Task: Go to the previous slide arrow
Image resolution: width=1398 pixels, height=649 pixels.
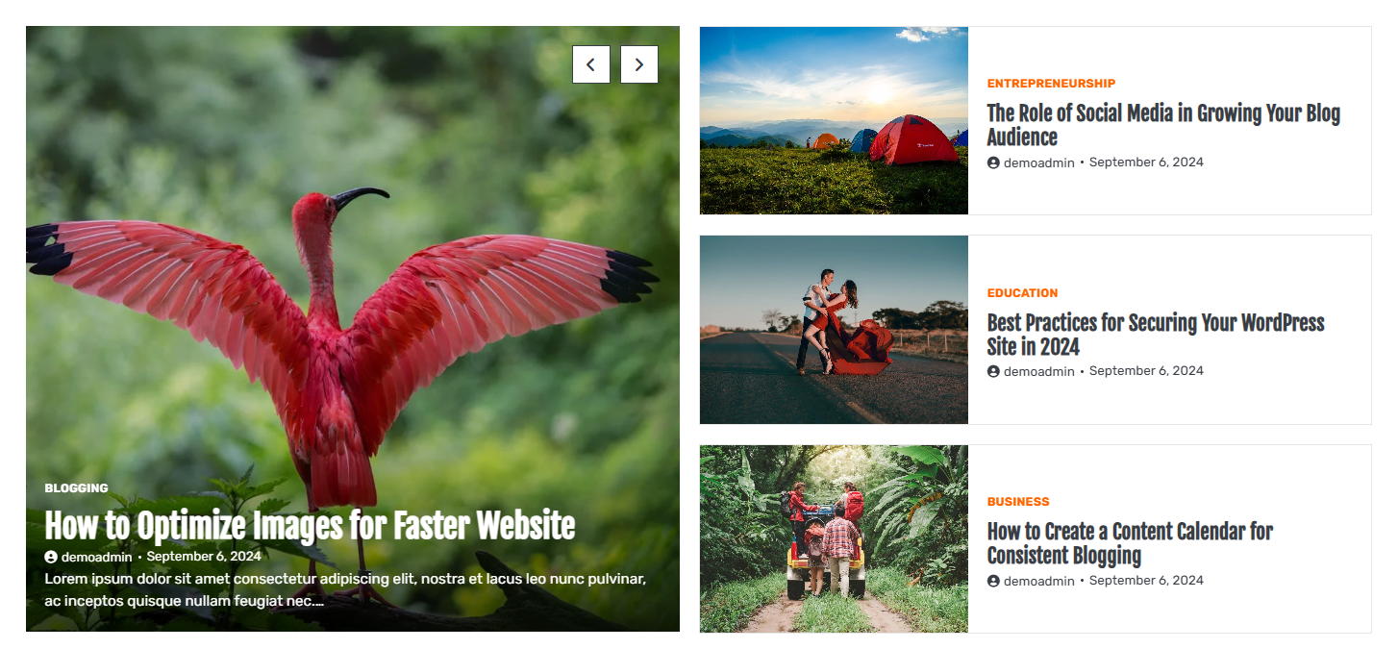Action: click(591, 64)
